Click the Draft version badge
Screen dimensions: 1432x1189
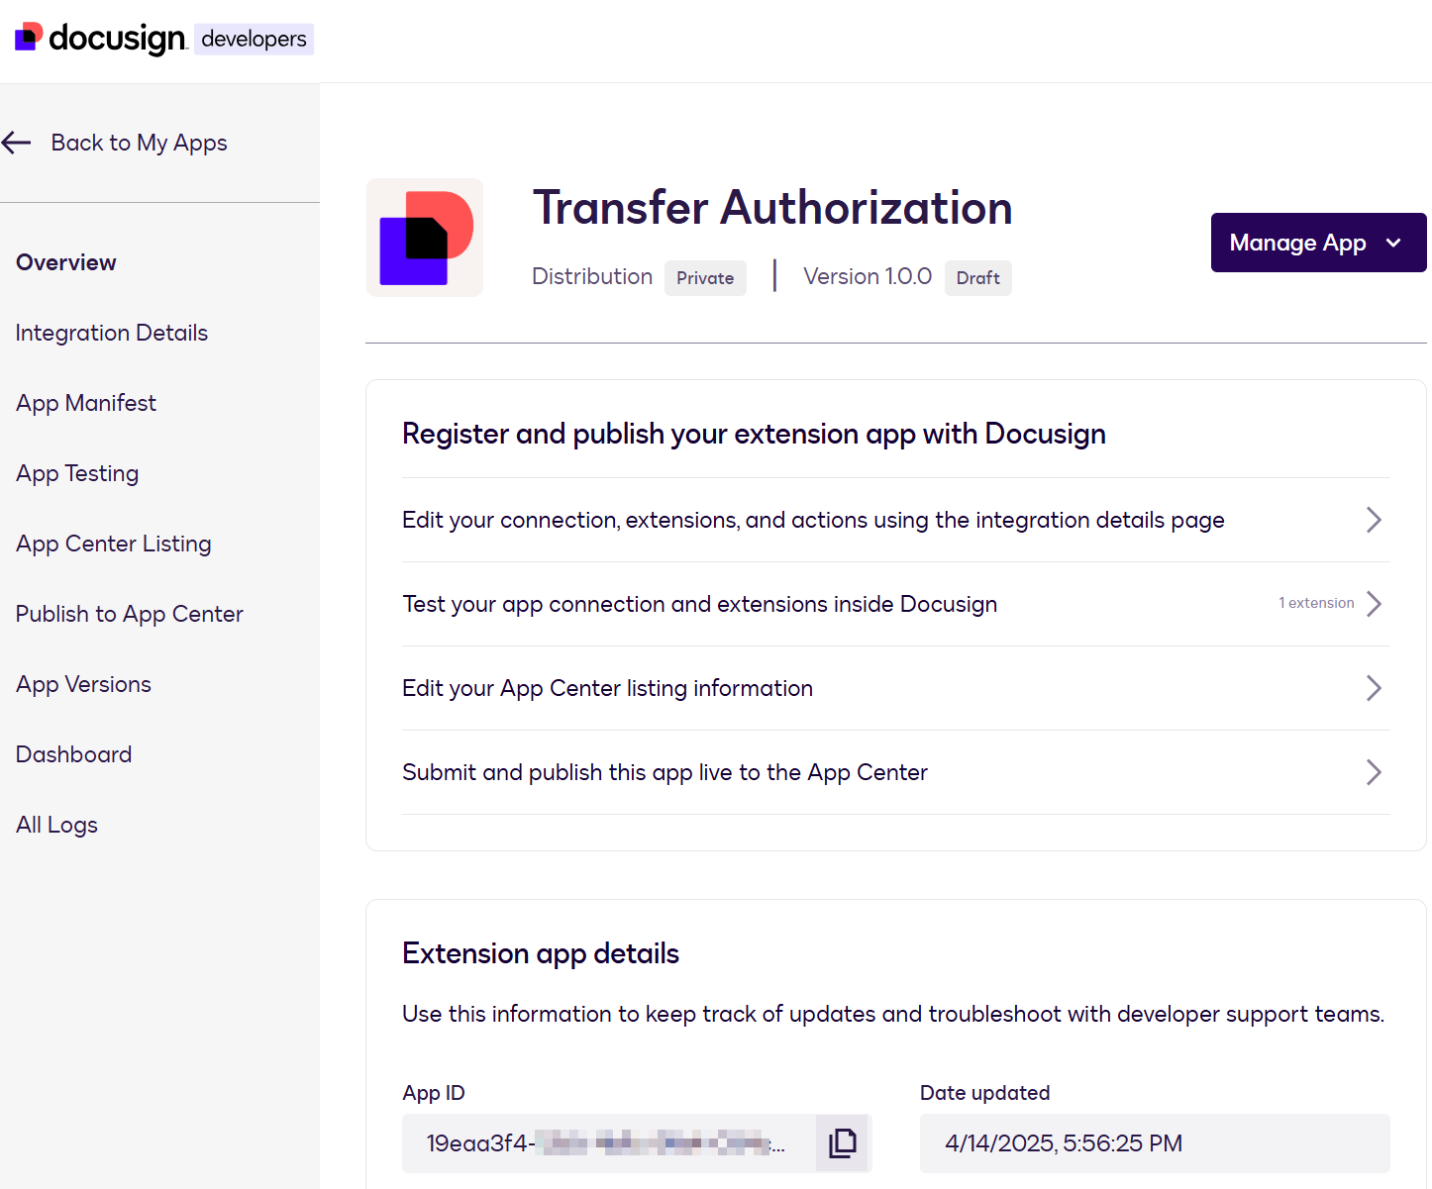[x=977, y=277]
